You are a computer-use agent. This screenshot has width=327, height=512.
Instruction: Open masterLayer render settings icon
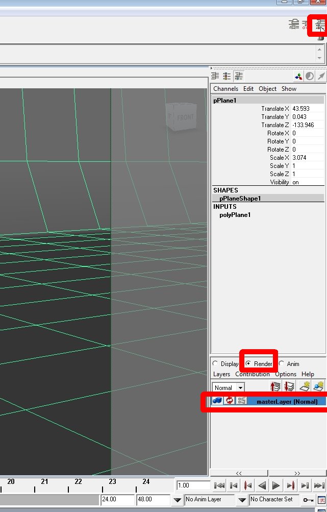click(x=241, y=401)
